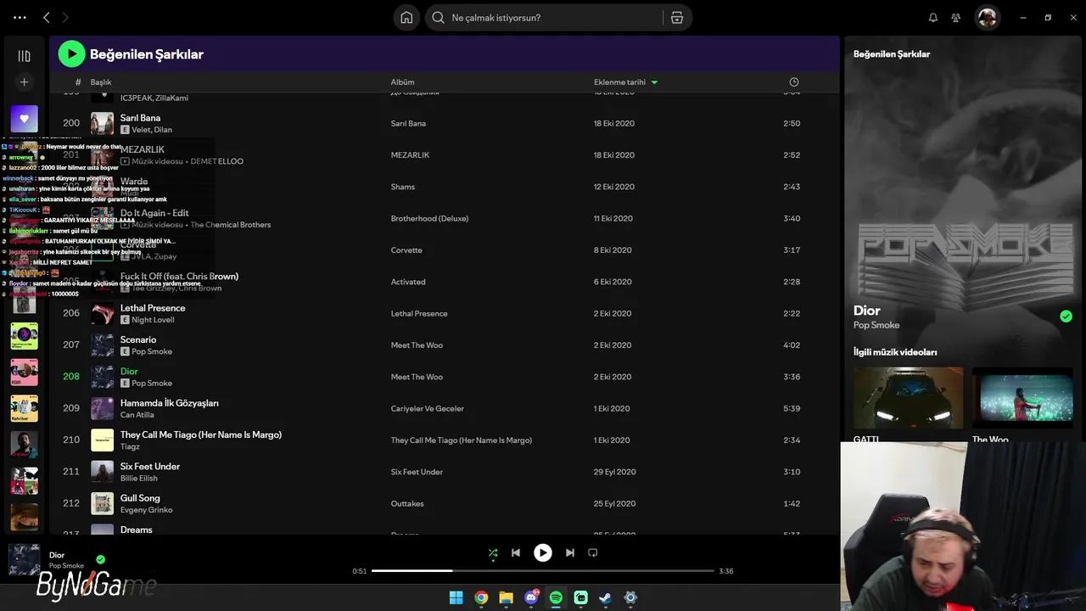This screenshot has height=611, width=1086.
Task: Sort by Eklenme tarihi column header
Action: (619, 82)
